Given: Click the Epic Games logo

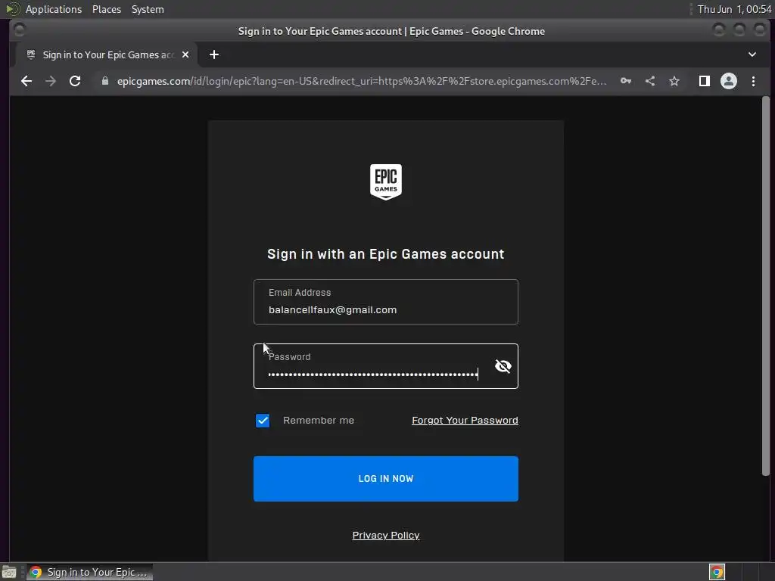Looking at the screenshot, I should click(x=385, y=182).
